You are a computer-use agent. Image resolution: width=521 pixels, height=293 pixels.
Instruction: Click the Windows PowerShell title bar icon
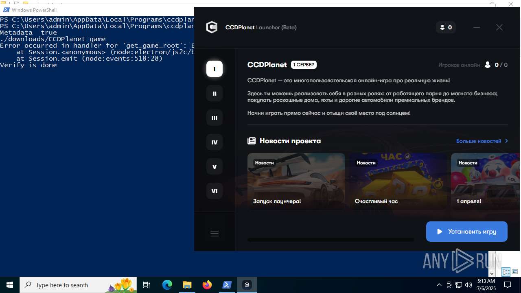pyautogui.click(x=7, y=10)
